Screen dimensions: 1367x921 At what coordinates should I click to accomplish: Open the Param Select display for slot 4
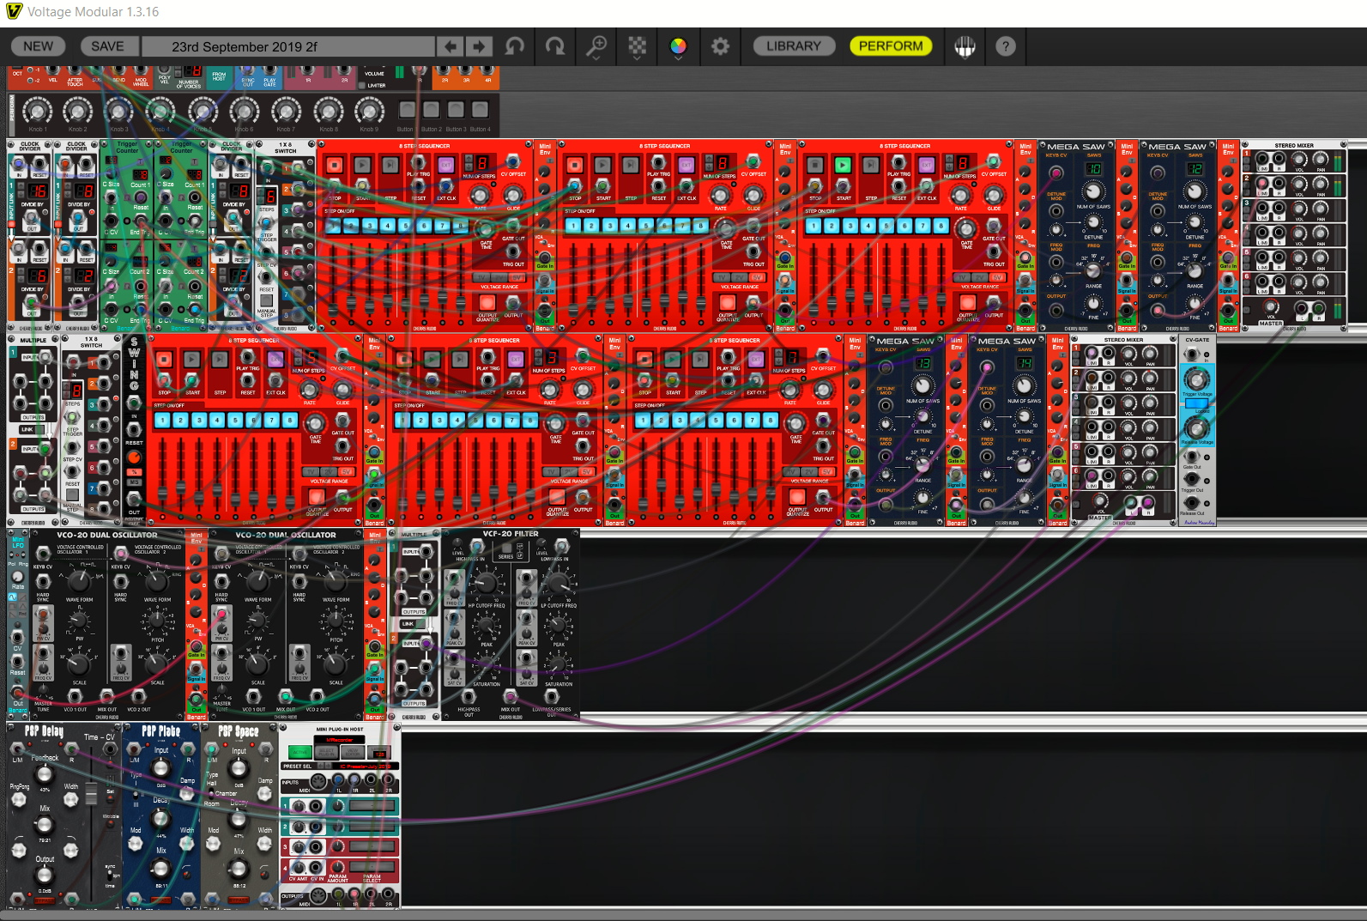[x=372, y=868]
